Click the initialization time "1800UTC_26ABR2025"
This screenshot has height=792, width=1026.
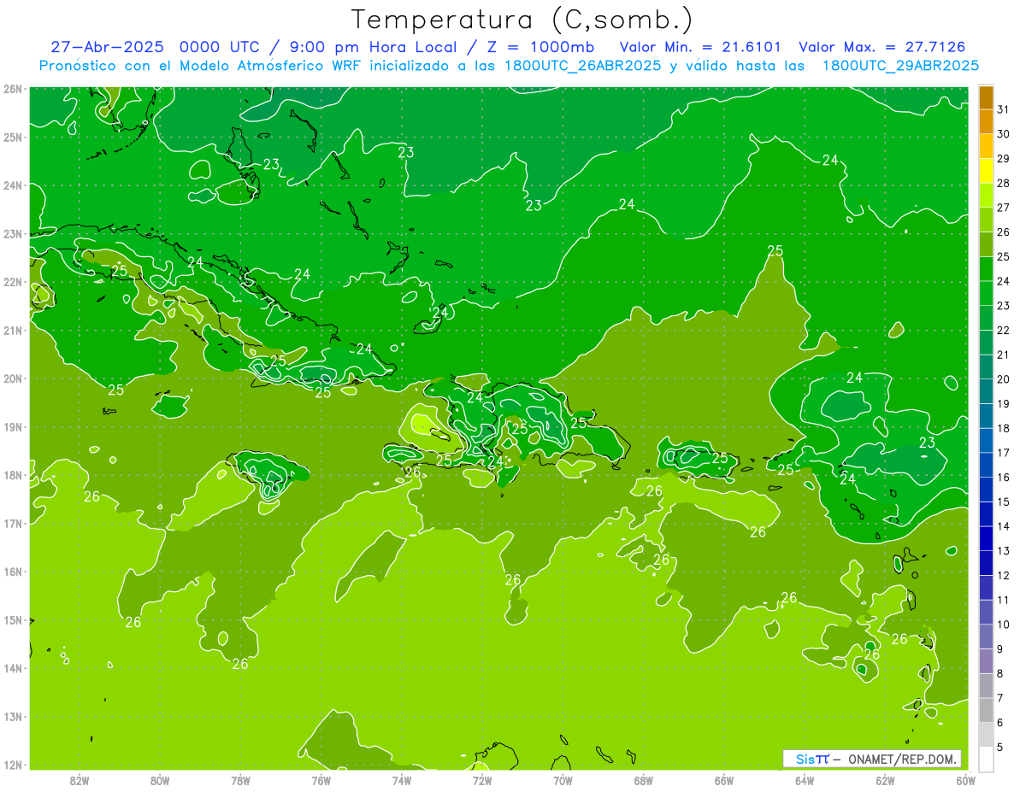tap(581, 66)
